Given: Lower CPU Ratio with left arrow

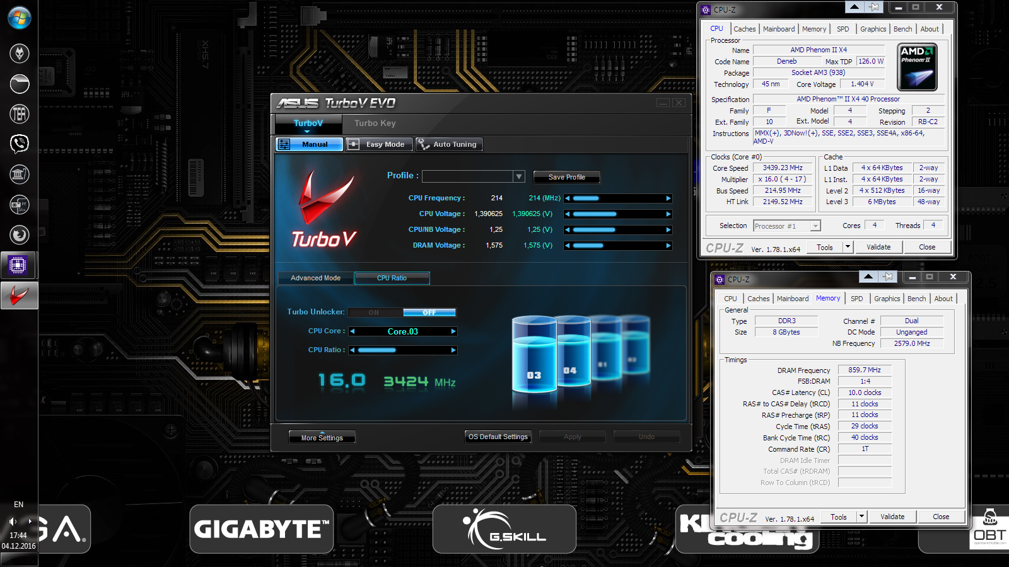Looking at the screenshot, I should click(353, 350).
